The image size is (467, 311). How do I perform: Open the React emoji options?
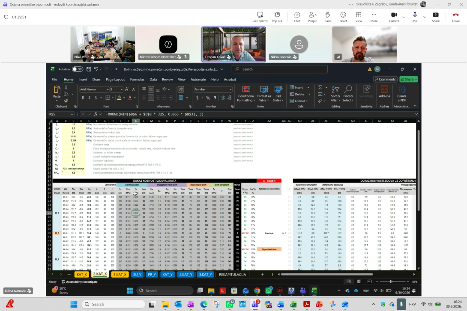(343, 17)
